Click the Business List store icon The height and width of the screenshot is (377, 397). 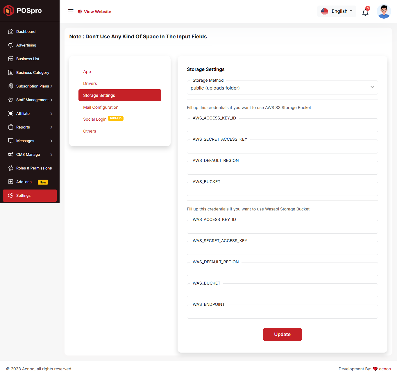11,59
